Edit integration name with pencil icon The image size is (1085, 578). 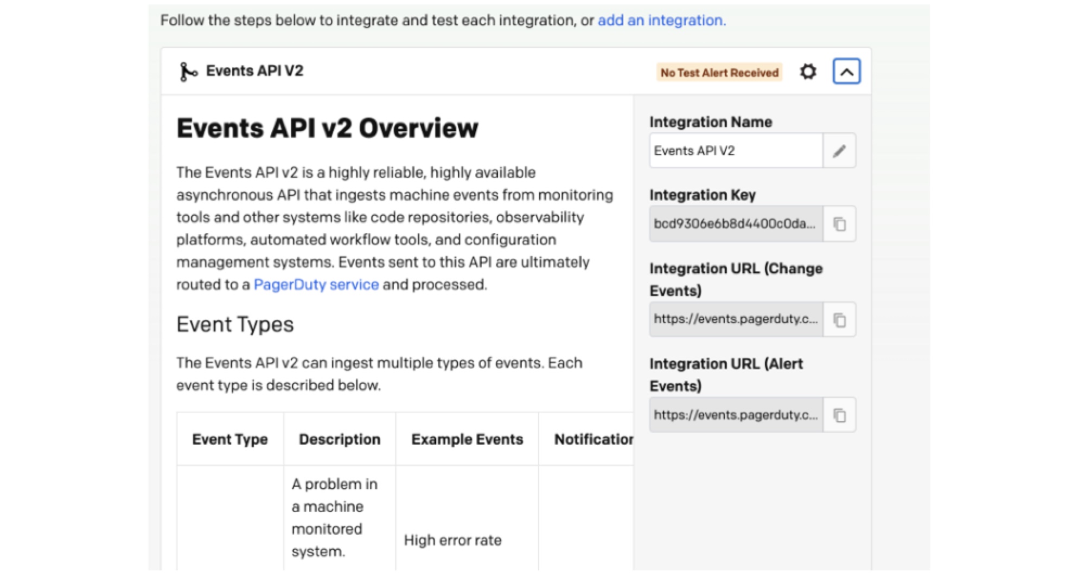point(839,151)
